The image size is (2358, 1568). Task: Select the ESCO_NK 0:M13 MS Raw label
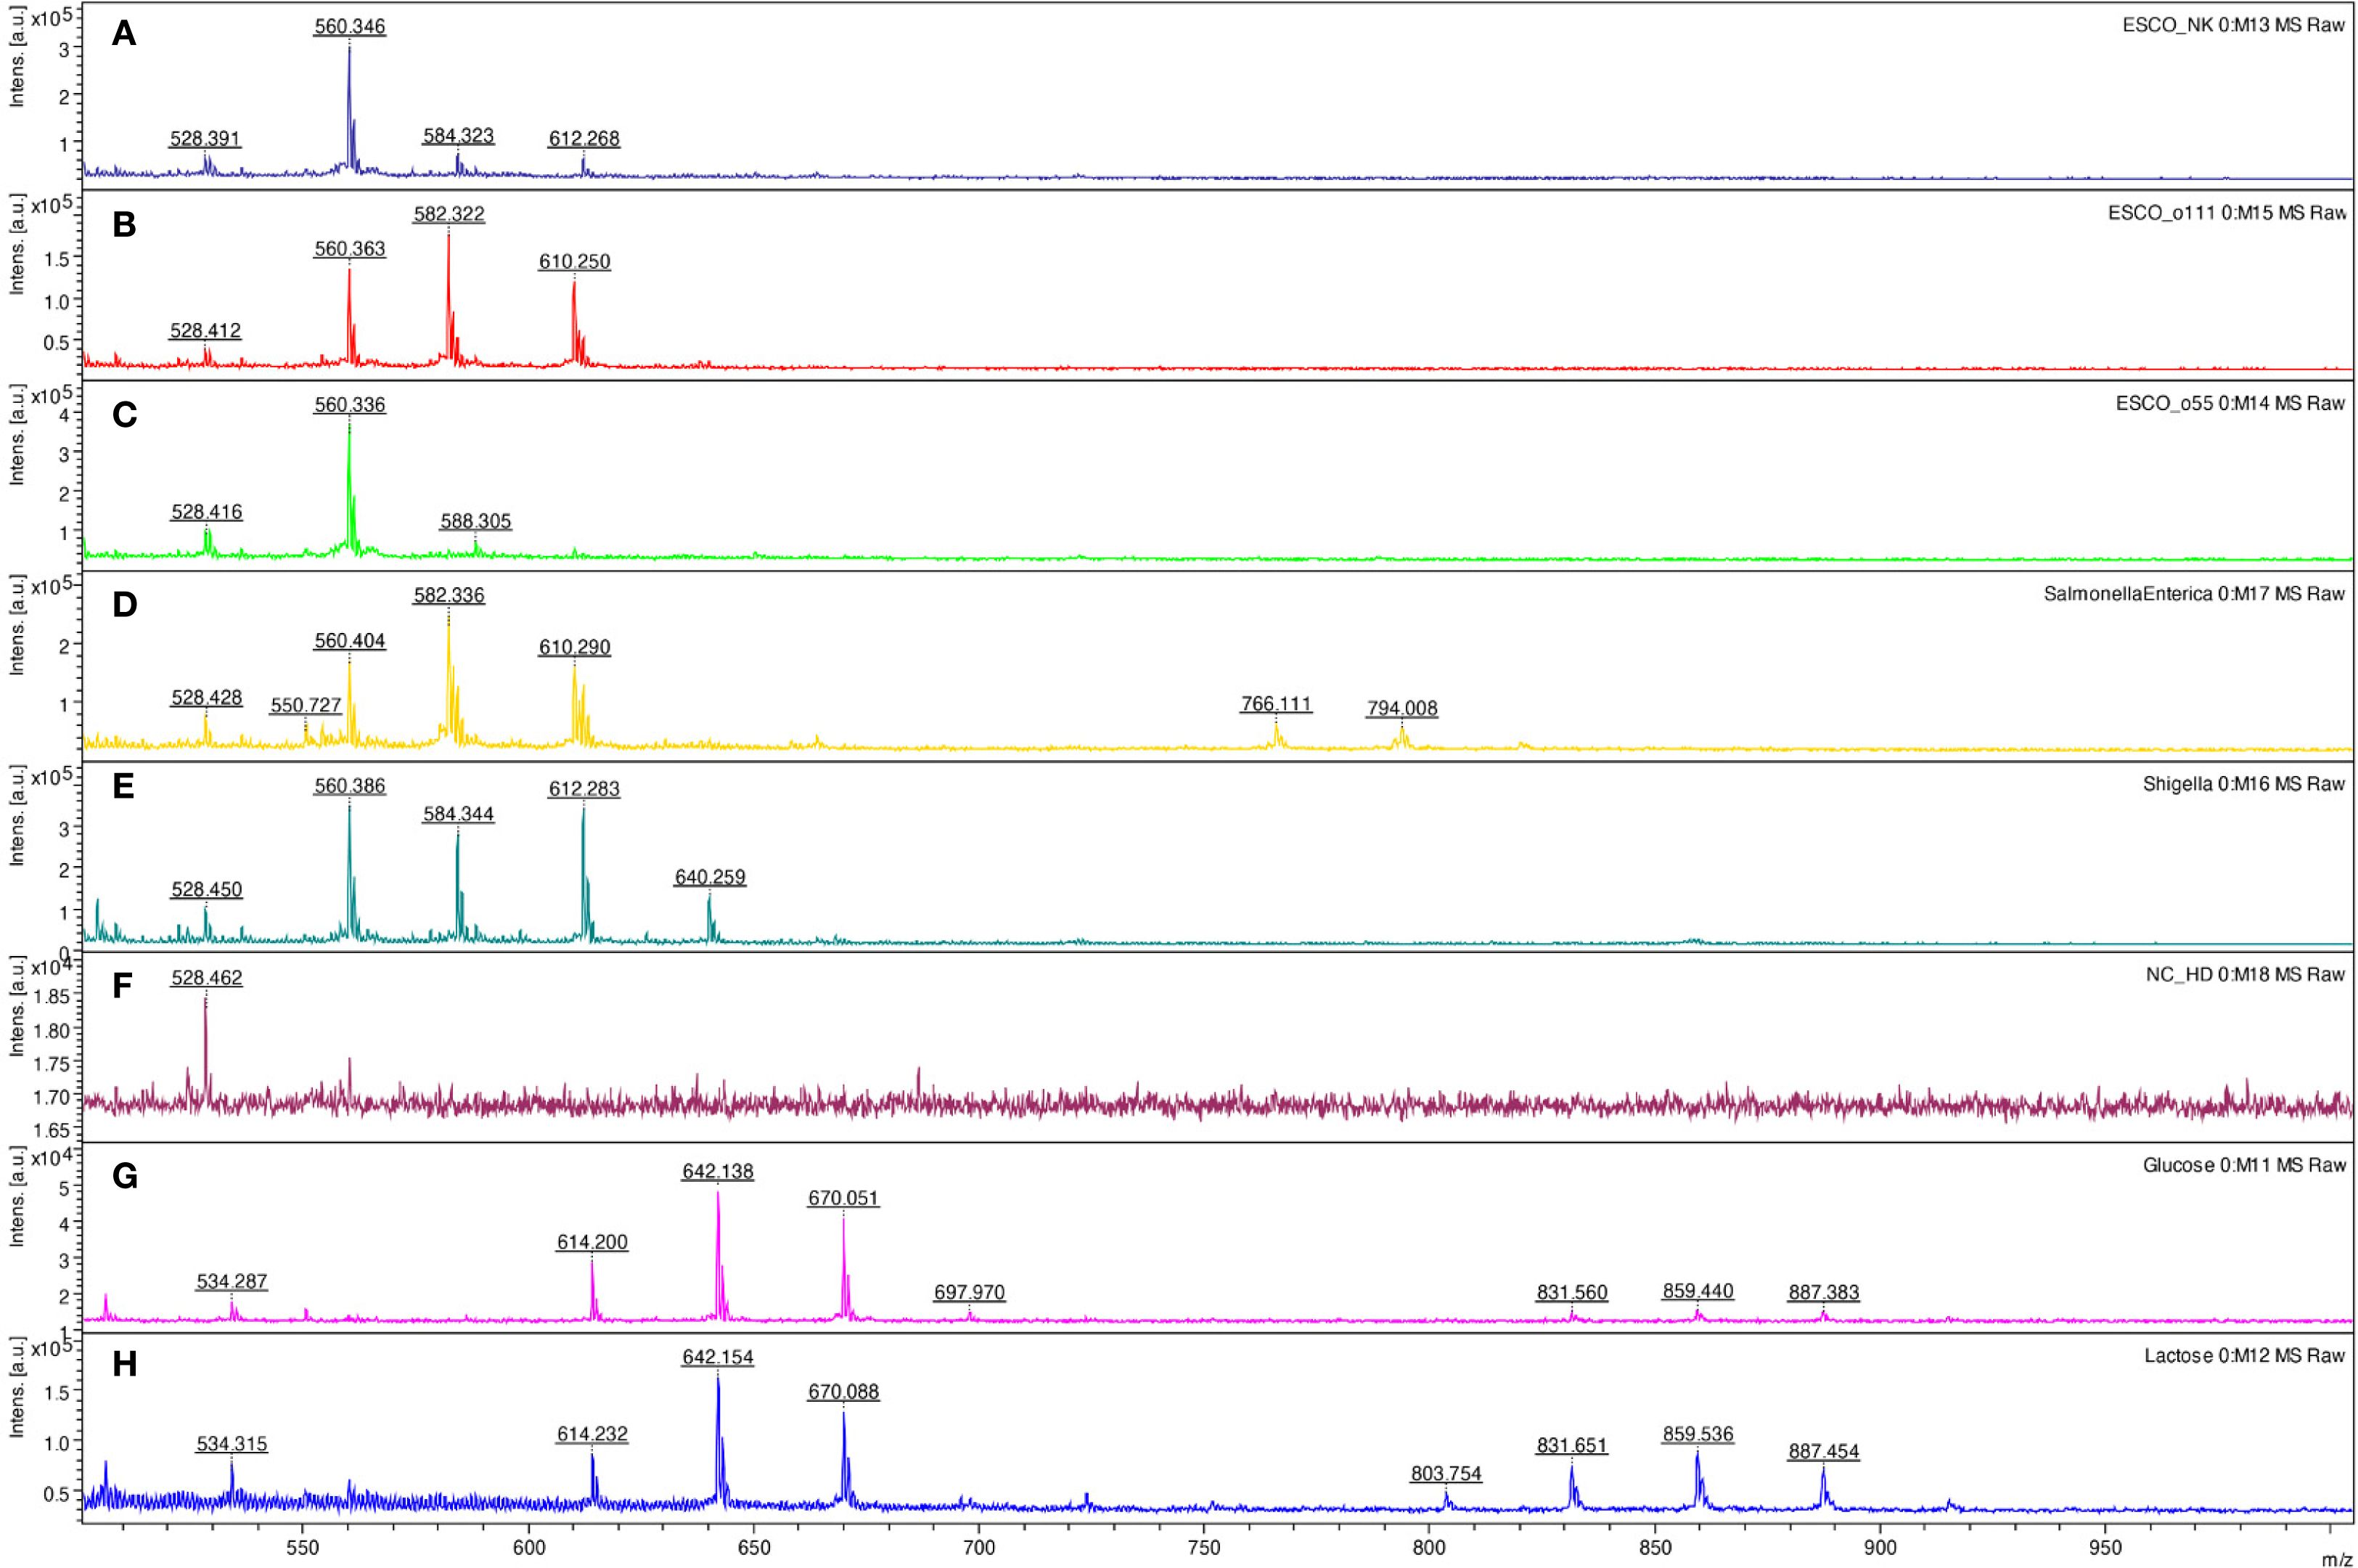2233,25
